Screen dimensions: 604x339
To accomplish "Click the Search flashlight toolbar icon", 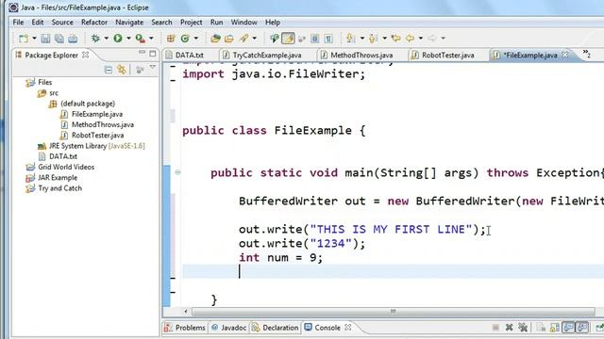I will (243, 38).
